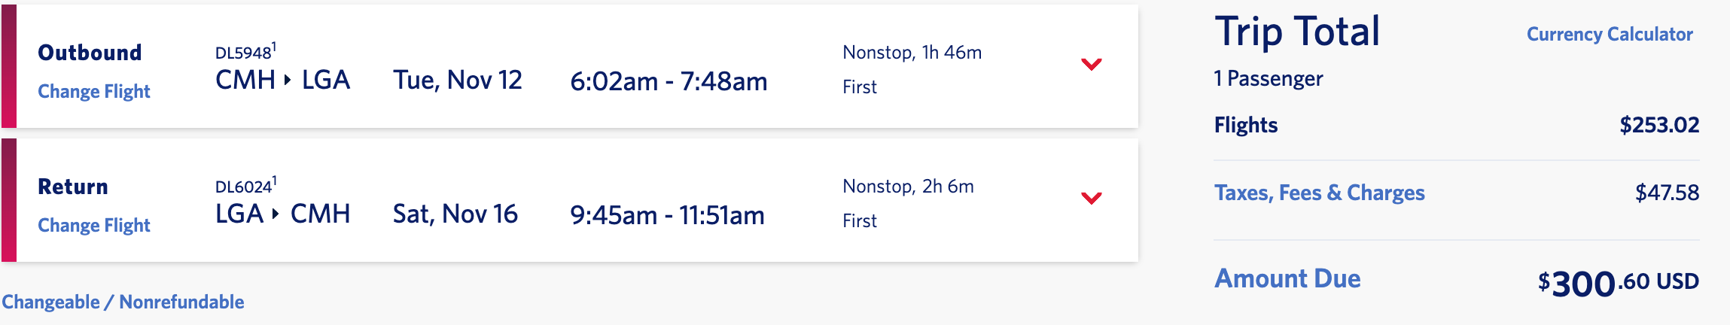Select the return date Sat, Nov 16

coord(455,214)
